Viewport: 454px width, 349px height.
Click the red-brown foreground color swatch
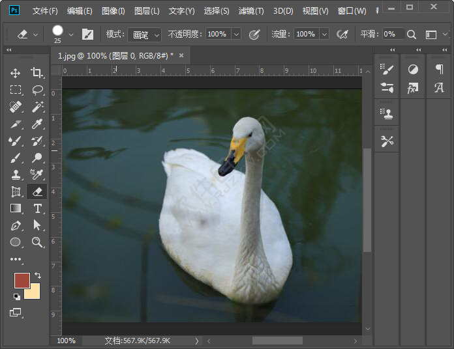click(x=22, y=281)
